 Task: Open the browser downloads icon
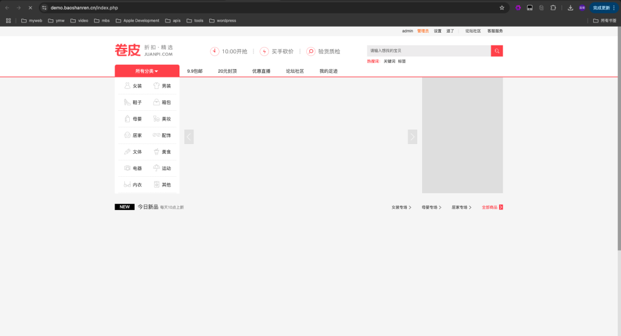point(570,7)
